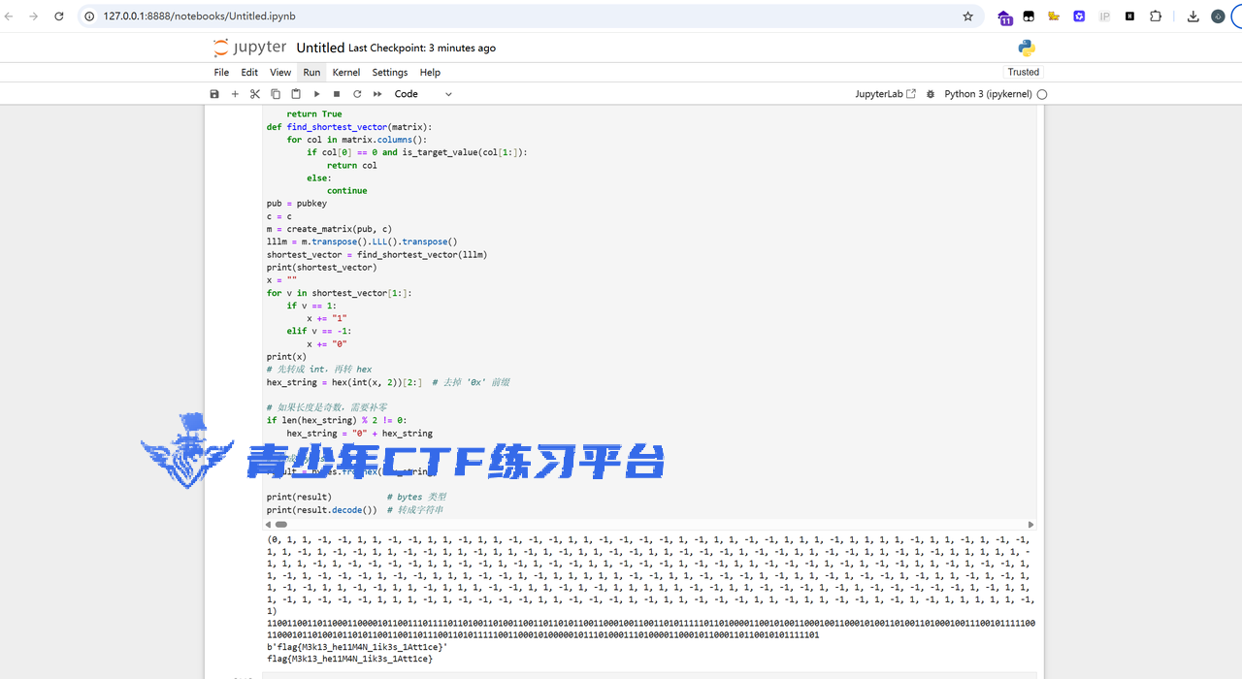
Task: Open the cell type dropdown showing Code
Action: (423, 94)
